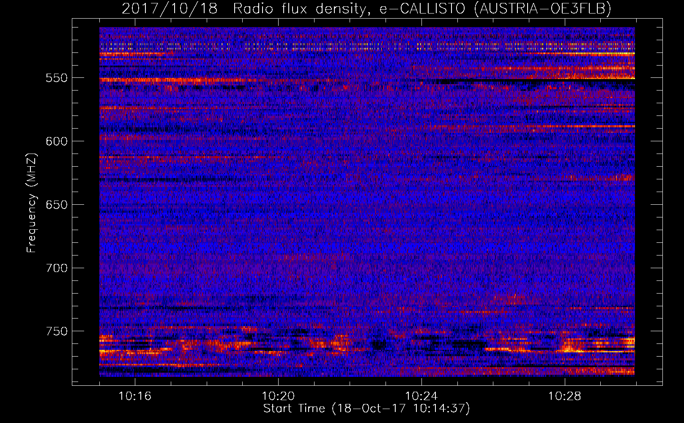
Task: Click the 'Start Time (18-Oct-17 10:14:37)' label
Action: [367, 408]
